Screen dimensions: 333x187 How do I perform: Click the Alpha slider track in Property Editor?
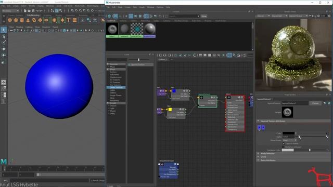pos(311,137)
